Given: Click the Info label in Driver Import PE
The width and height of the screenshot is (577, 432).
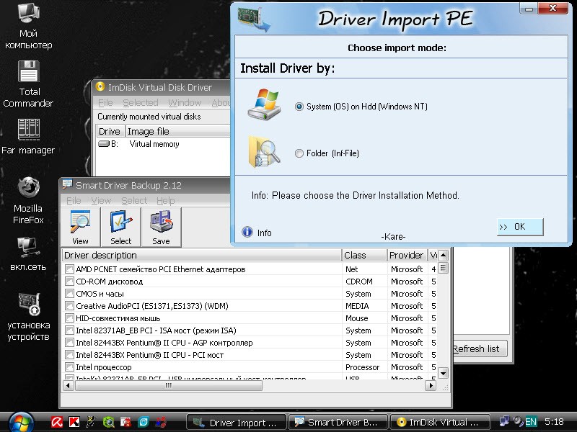Looking at the screenshot, I should [x=264, y=233].
